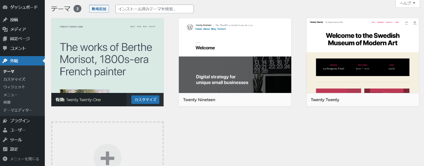
Task: Click the collapse arrow icon beside メニューを閉じる
Action: coord(5,159)
